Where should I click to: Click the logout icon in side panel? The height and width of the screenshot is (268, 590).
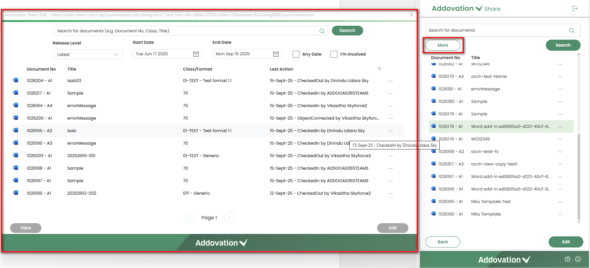[x=575, y=9]
